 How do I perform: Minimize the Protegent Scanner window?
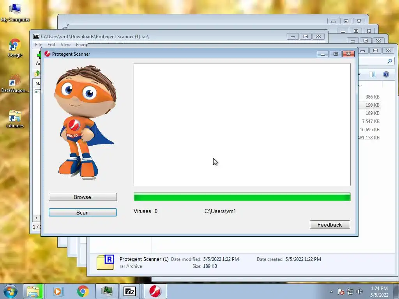(323, 54)
